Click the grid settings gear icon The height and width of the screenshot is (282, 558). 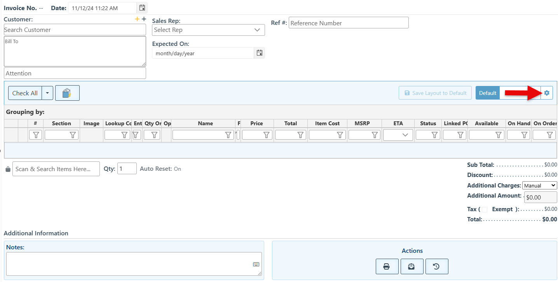(547, 93)
